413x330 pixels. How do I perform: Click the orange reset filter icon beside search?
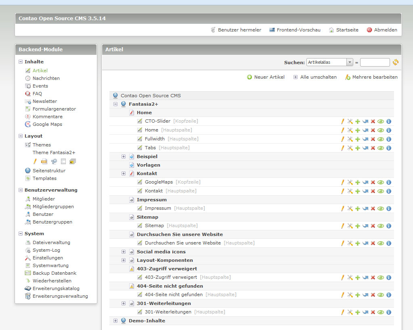[x=396, y=62]
